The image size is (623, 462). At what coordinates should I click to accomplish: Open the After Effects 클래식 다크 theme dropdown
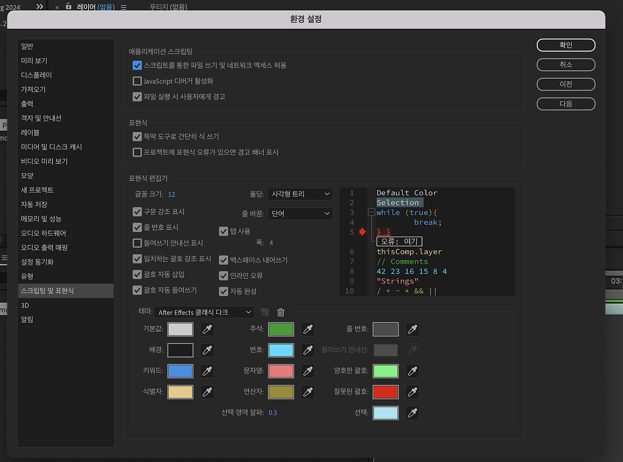coord(204,312)
